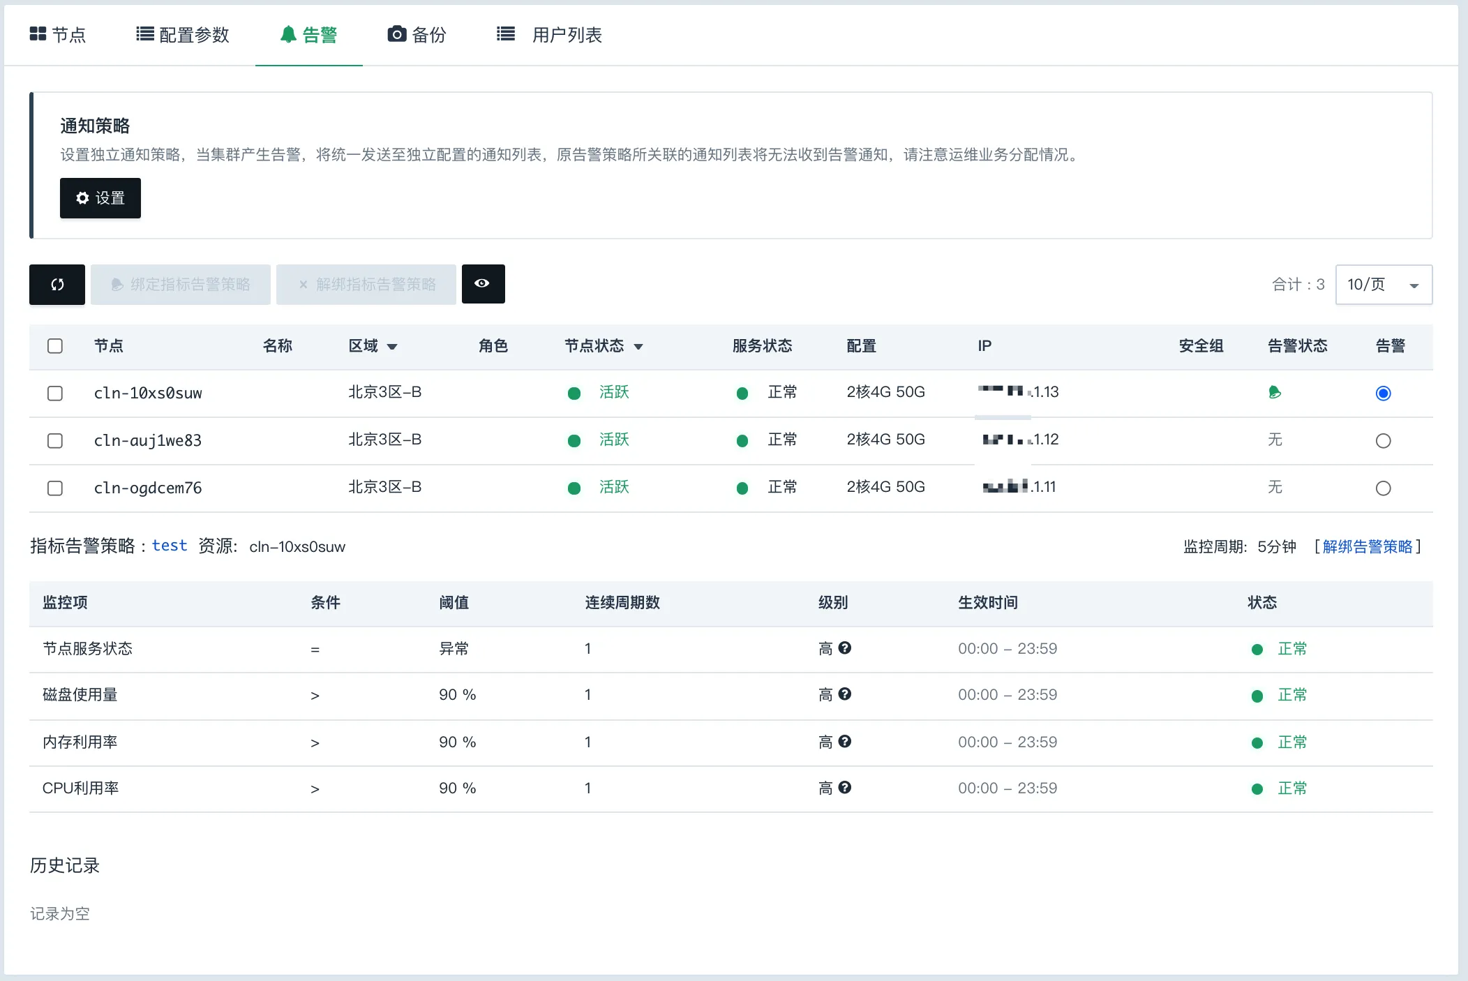Toggle the eye visibility button
The image size is (1468, 981).
click(483, 283)
